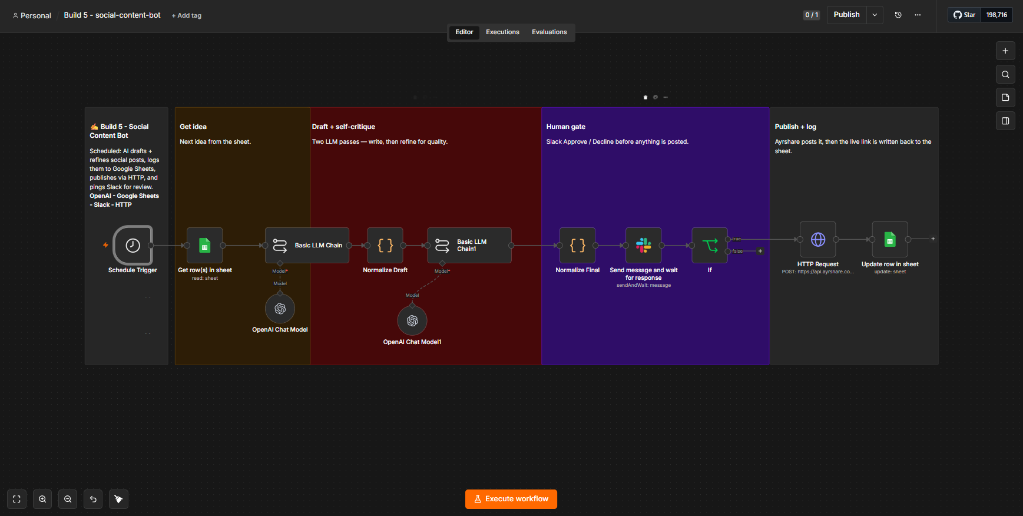
Task: Open sticky note more-options menu
Action: [x=666, y=97]
